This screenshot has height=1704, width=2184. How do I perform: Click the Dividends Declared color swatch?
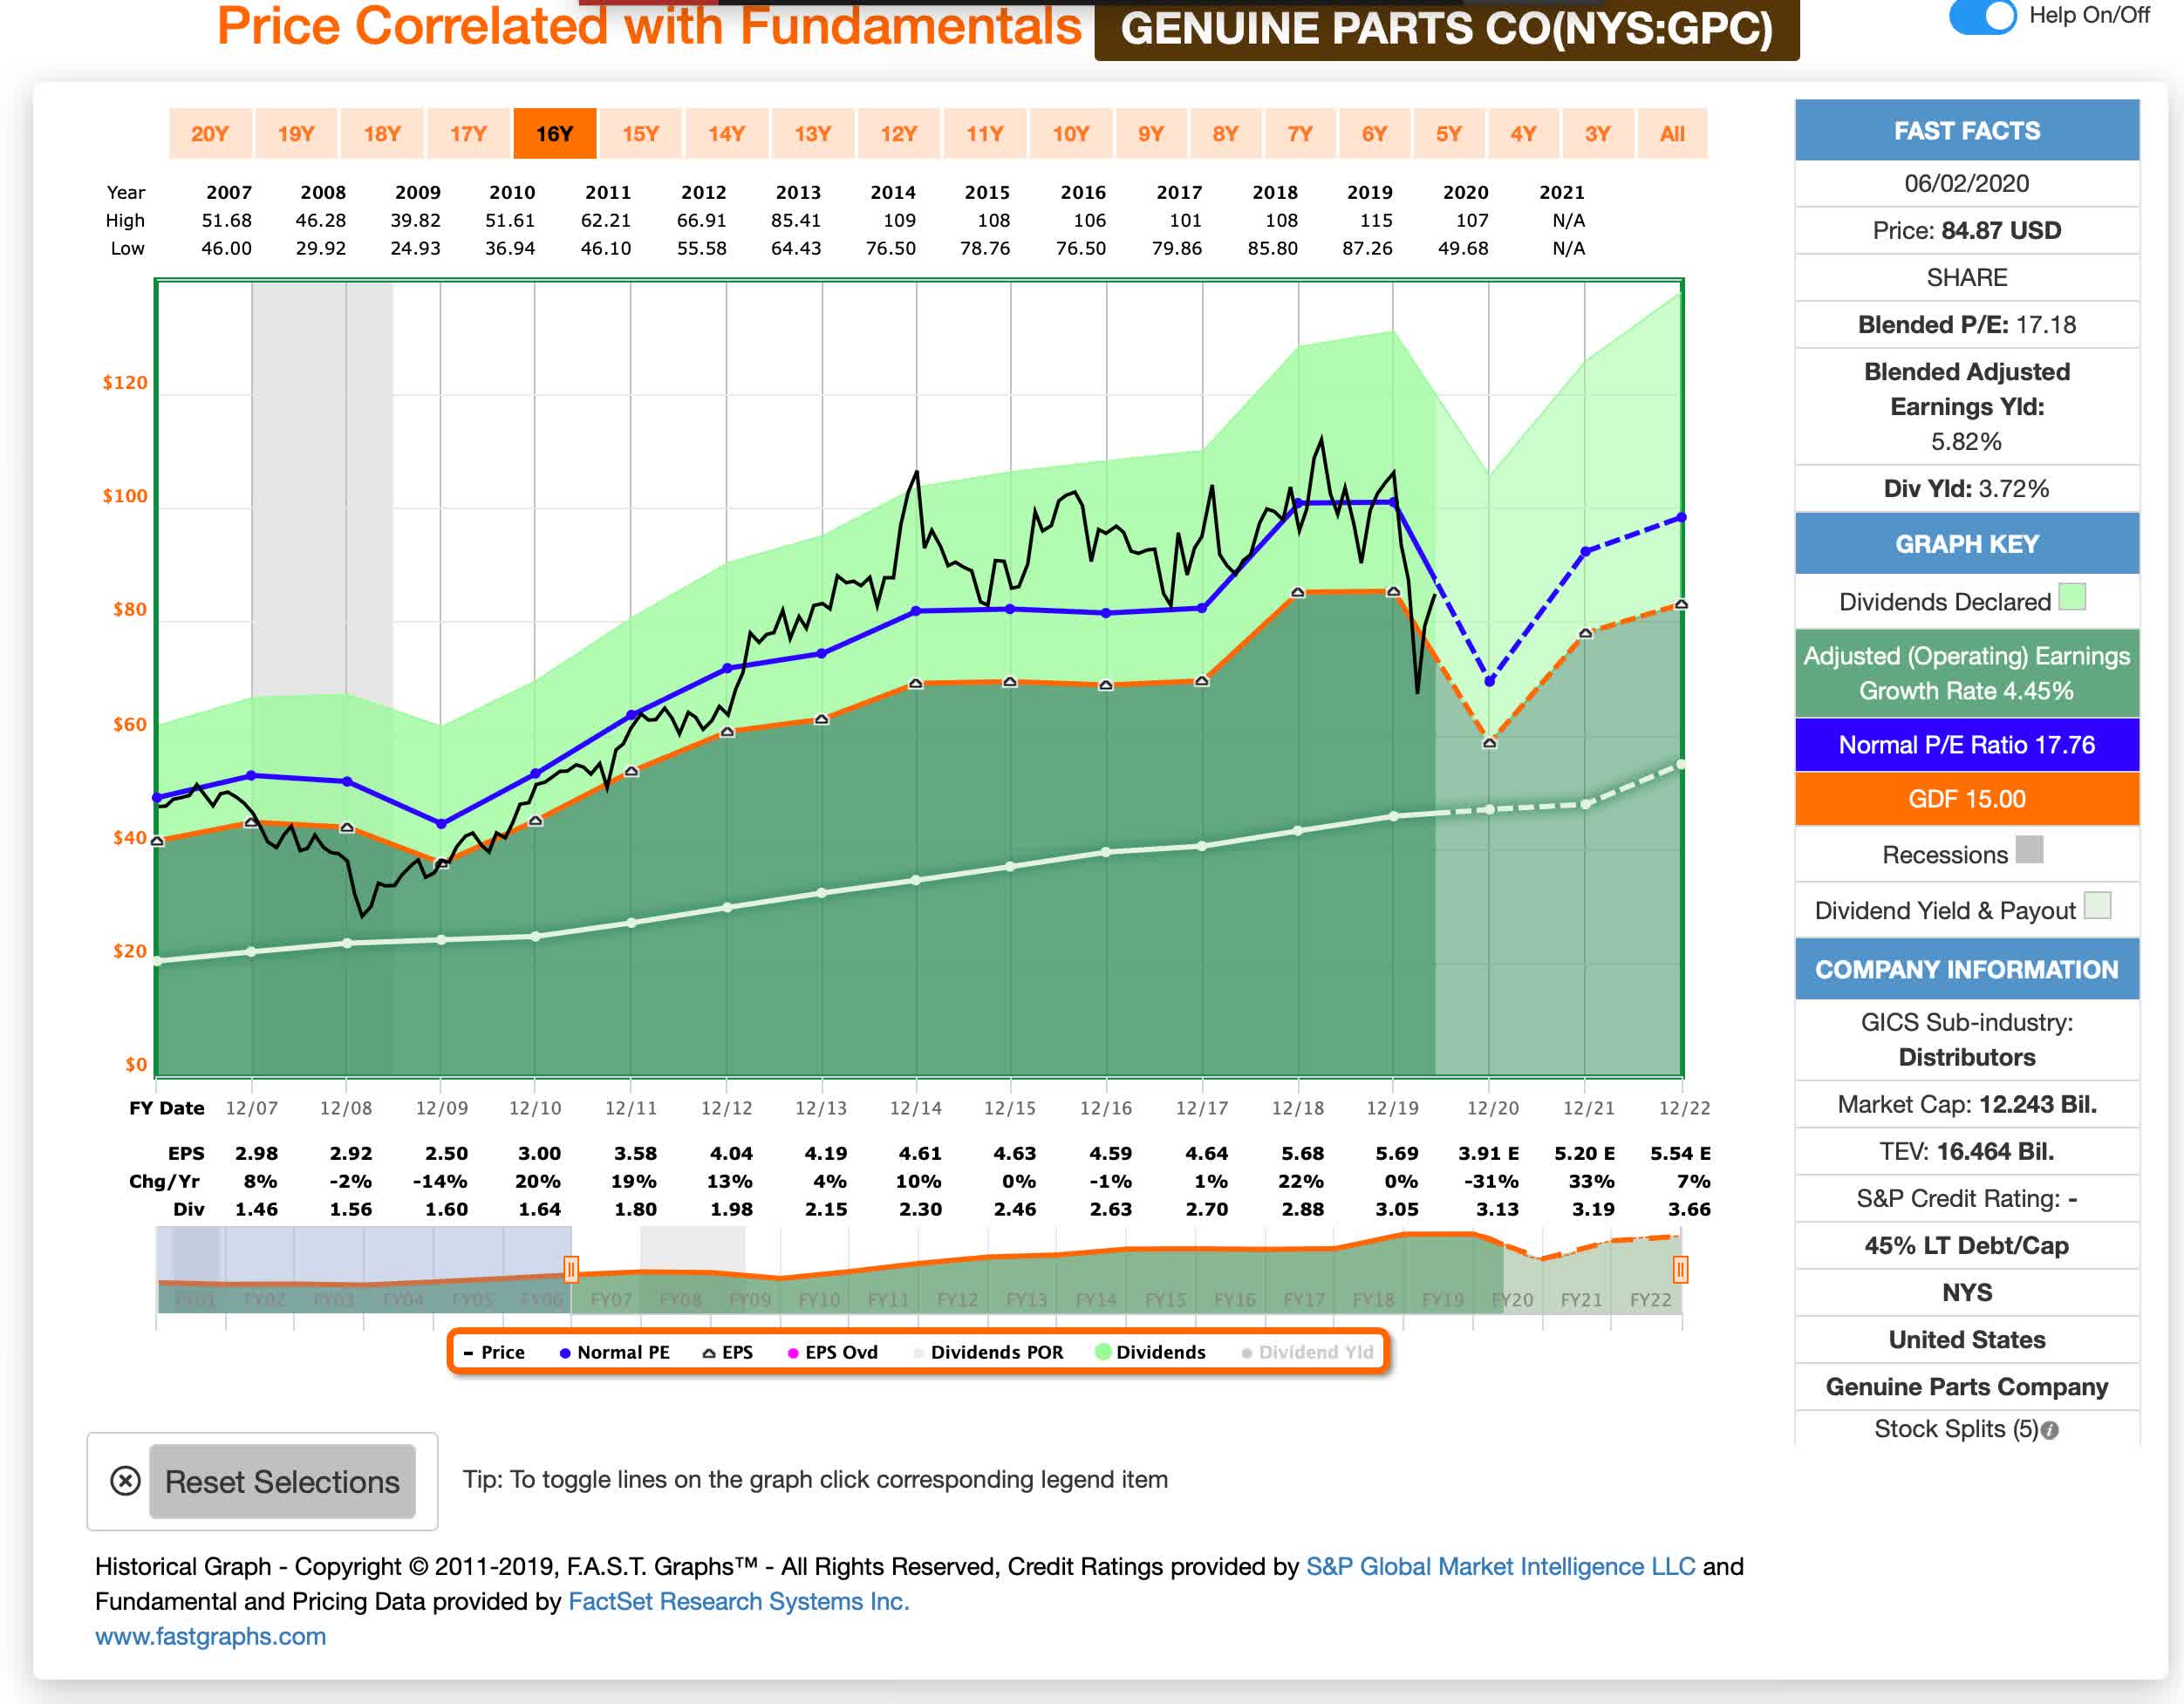click(2072, 597)
